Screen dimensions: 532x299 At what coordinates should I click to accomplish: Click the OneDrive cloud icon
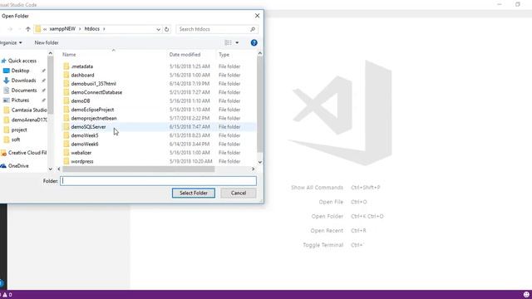pos(3,166)
